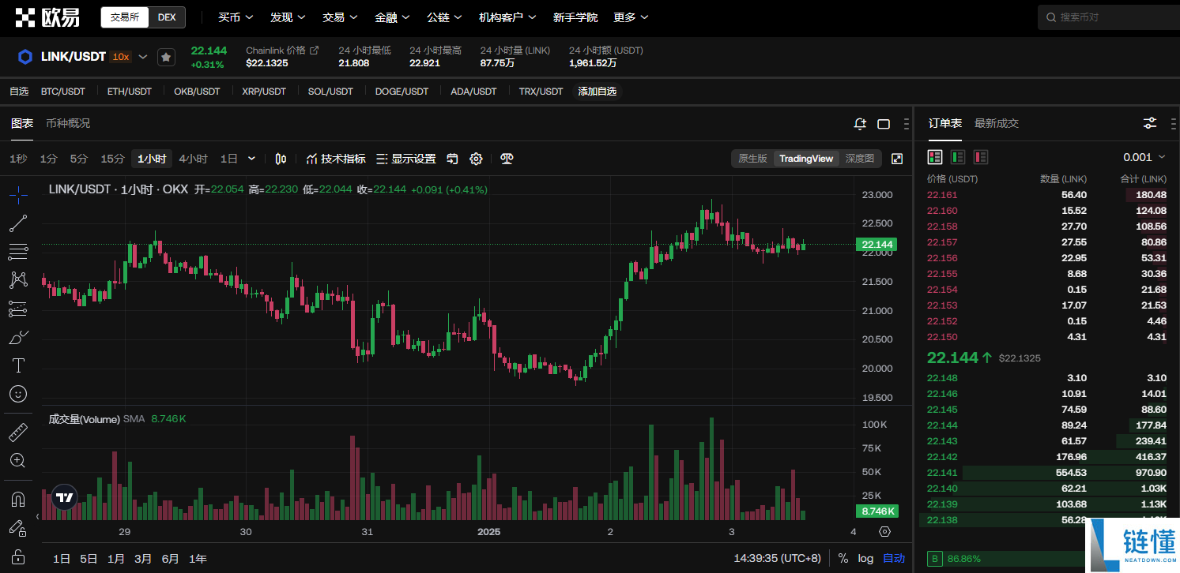Click the 添加自选 button

[598, 92]
